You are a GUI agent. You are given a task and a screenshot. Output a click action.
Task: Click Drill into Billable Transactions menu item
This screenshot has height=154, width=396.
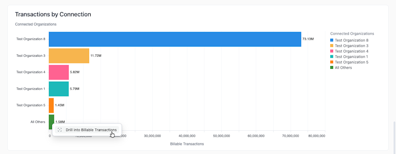click(x=87, y=130)
